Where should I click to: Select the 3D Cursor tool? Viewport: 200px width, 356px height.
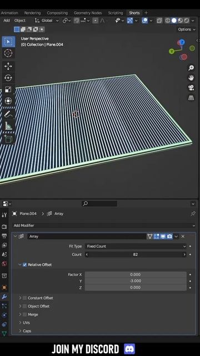(x=8, y=53)
